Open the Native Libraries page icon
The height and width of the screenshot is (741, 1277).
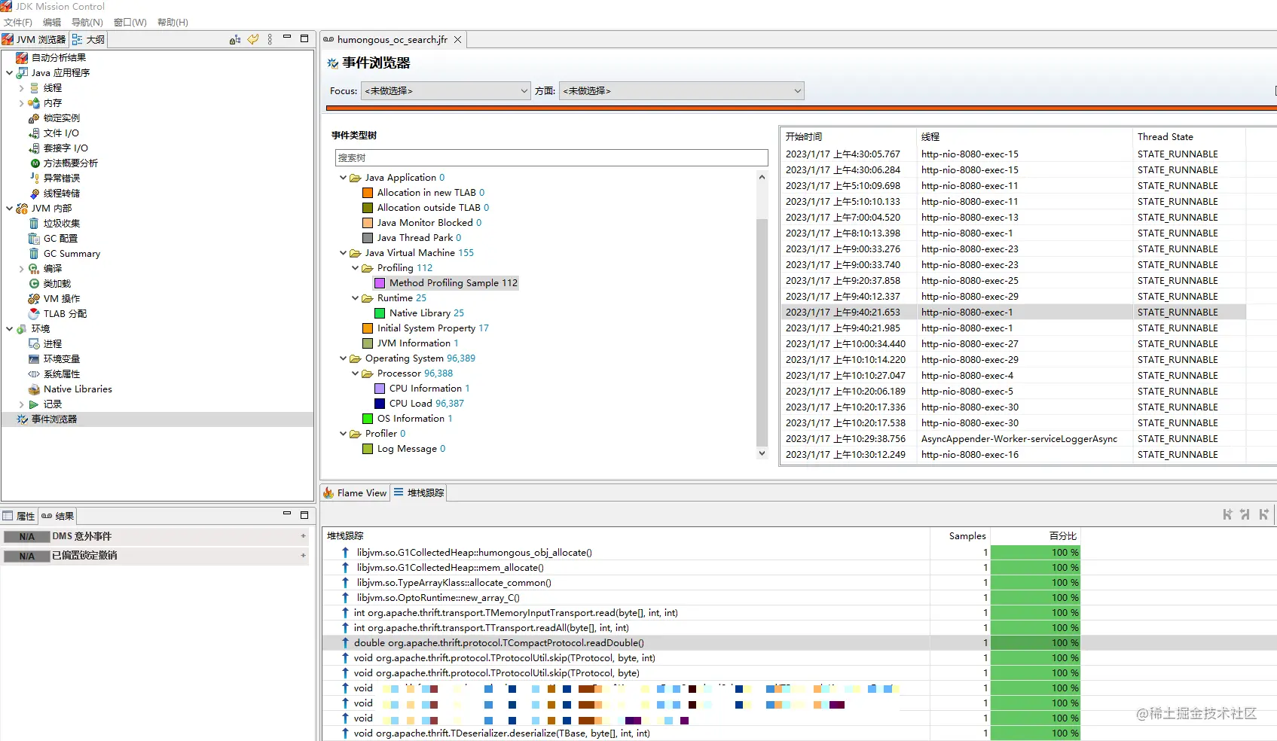(34, 389)
